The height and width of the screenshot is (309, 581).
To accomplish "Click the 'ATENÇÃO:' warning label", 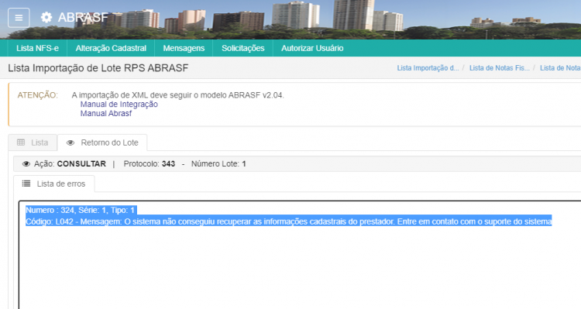I will [38, 95].
